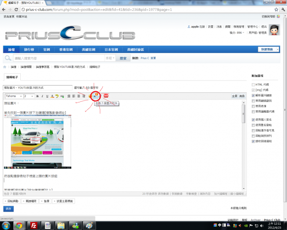Click the insert link chain icon
287x230 pixels.
click(x=62, y=96)
